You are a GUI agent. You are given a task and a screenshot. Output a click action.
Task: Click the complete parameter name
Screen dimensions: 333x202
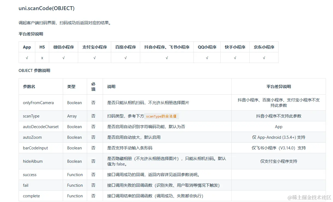tap(31, 196)
